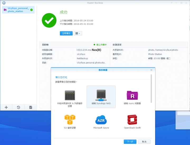Open the backup log document icon
Viewport: 190px width, 145px height.
31,107
